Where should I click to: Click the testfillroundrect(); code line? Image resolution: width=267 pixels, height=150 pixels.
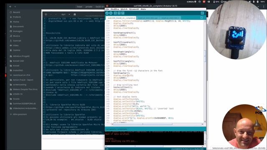pos(124,42)
